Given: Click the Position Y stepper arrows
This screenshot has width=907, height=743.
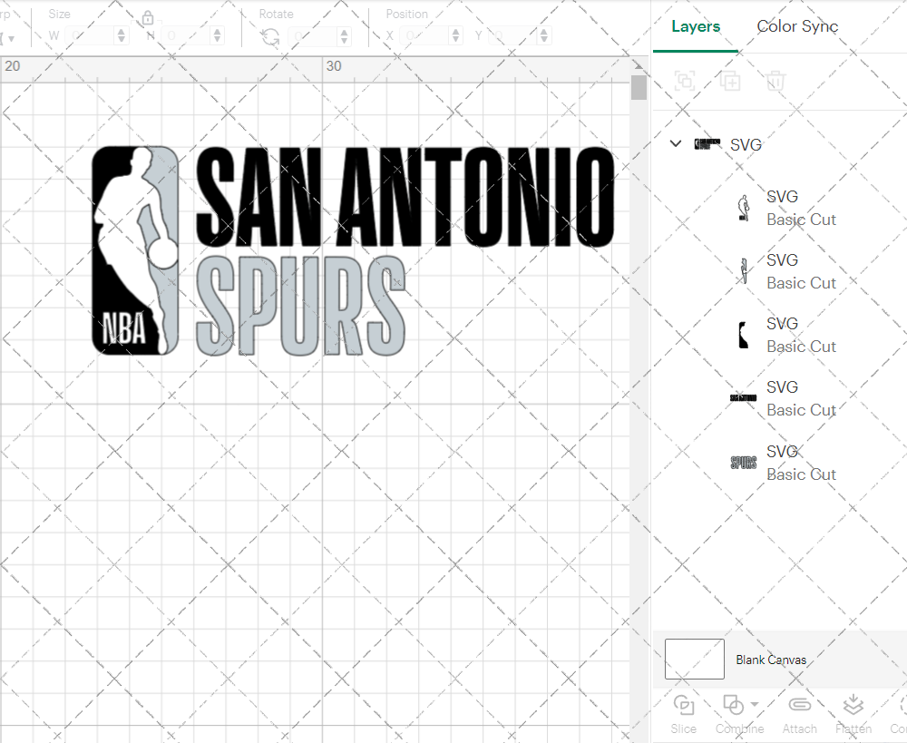Looking at the screenshot, I should pyautogui.click(x=543, y=36).
